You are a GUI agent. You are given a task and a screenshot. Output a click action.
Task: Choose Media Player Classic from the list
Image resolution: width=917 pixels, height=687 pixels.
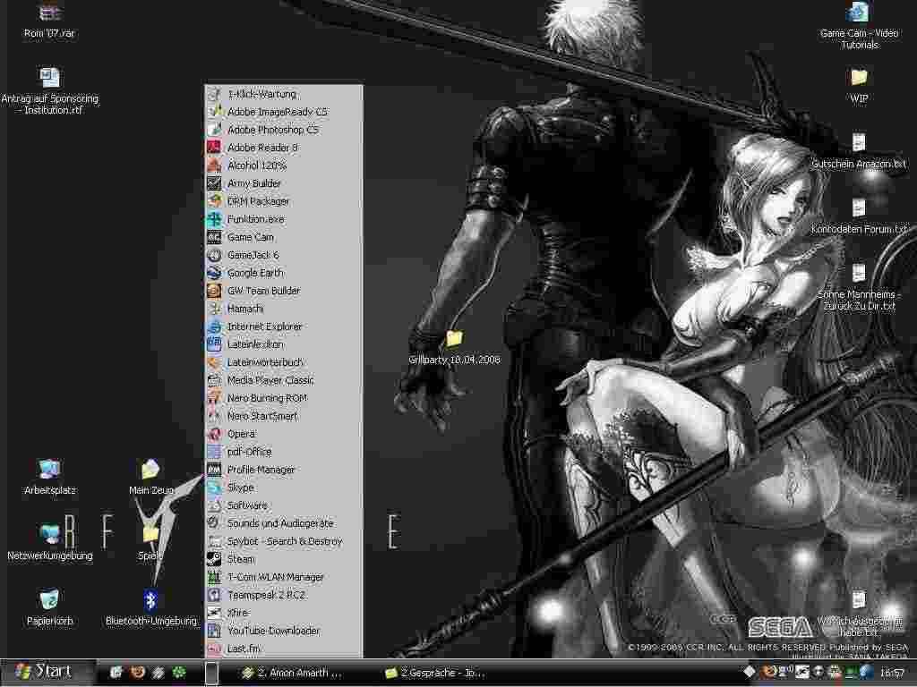270,380
